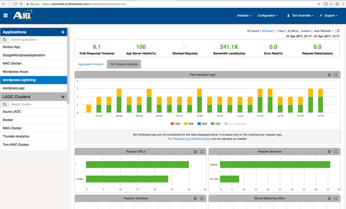This screenshot has width=346, height=209.
Task: Open MAC-Docker cluster in LADC list
Action: pos(34,128)
